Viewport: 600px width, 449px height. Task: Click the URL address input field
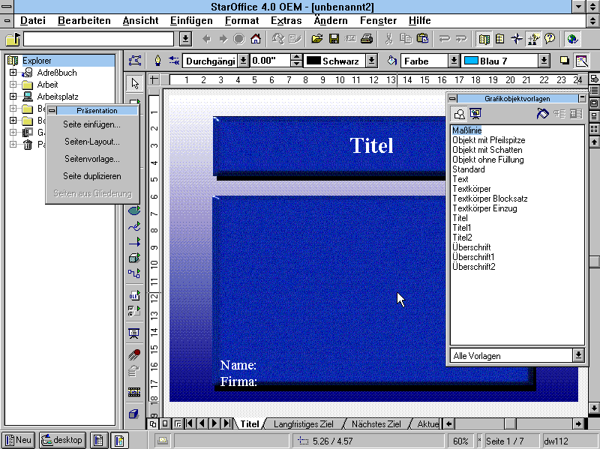pyautogui.click(x=99, y=39)
